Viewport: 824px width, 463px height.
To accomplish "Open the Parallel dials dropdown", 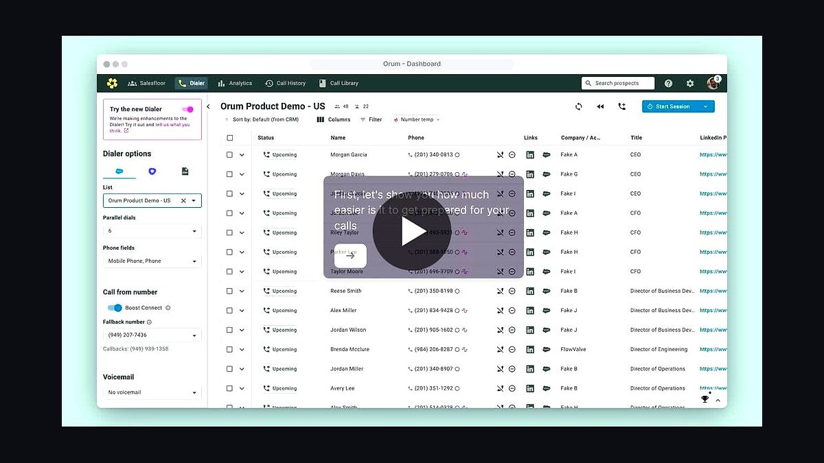I will click(x=152, y=231).
